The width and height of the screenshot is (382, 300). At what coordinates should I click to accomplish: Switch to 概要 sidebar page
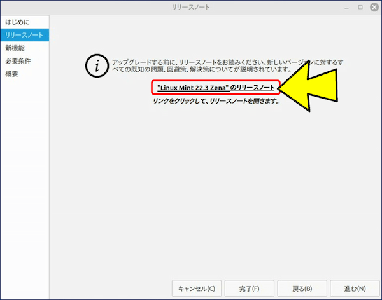coord(25,74)
